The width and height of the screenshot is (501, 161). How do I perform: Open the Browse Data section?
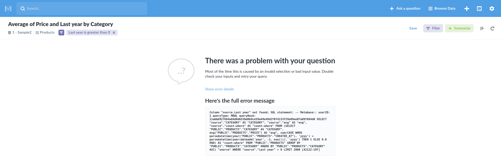click(441, 8)
